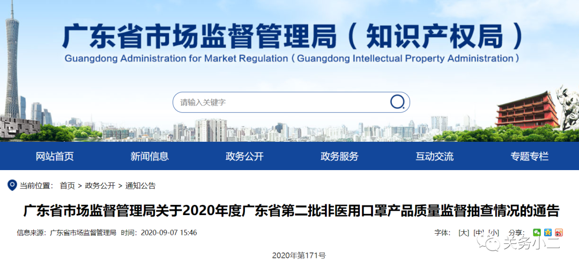Set font size to medium [中]
579x268 pixels.
(479, 233)
